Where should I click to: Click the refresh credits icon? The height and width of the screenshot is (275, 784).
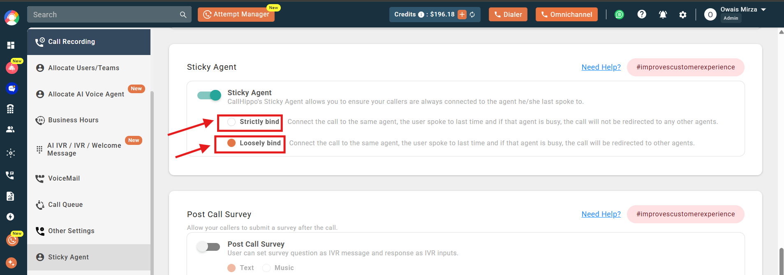[472, 15]
